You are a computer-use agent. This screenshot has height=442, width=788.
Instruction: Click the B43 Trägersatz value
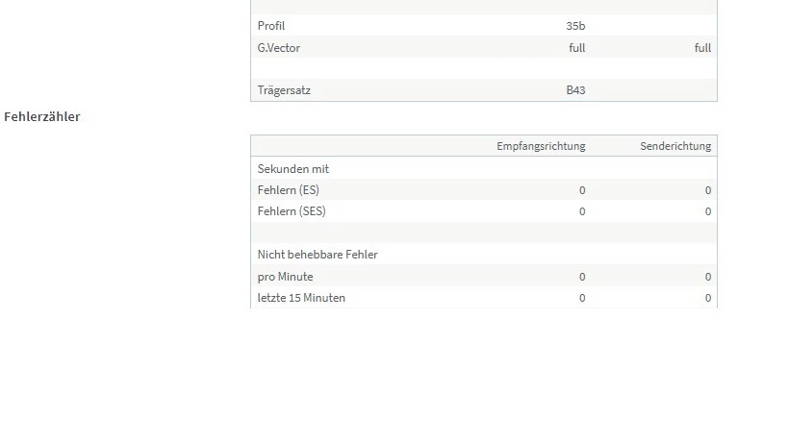tap(575, 90)
